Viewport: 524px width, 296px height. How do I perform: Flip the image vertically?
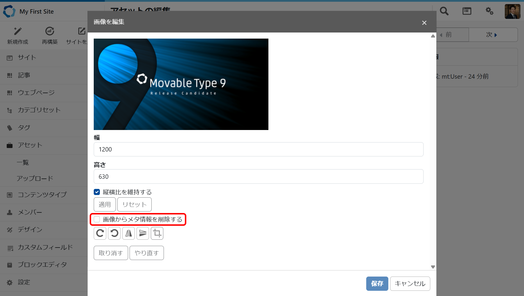pos(143,233)
